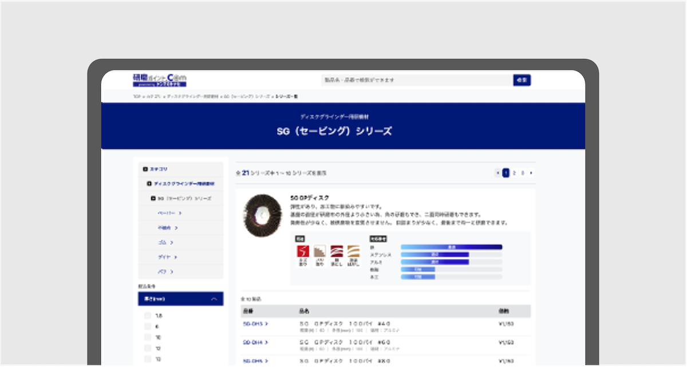
Task: Select the ゴム category in sidebar
Action: tap(164, 243)
